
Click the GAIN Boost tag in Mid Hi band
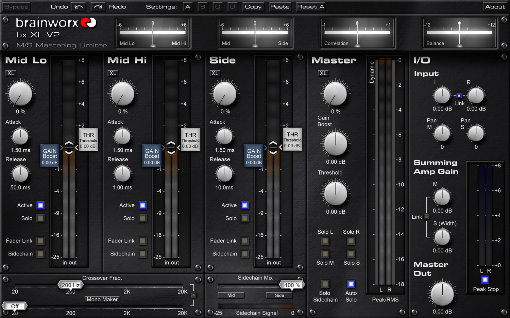152,156
